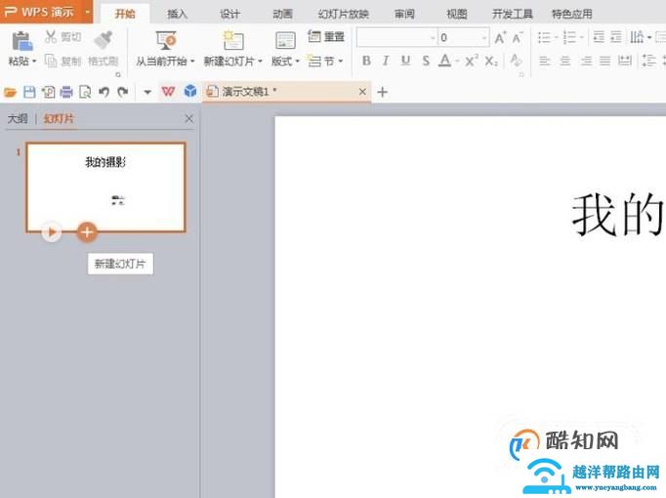Expand the quick access toolbar dropdown arrow

coord(147,92)
